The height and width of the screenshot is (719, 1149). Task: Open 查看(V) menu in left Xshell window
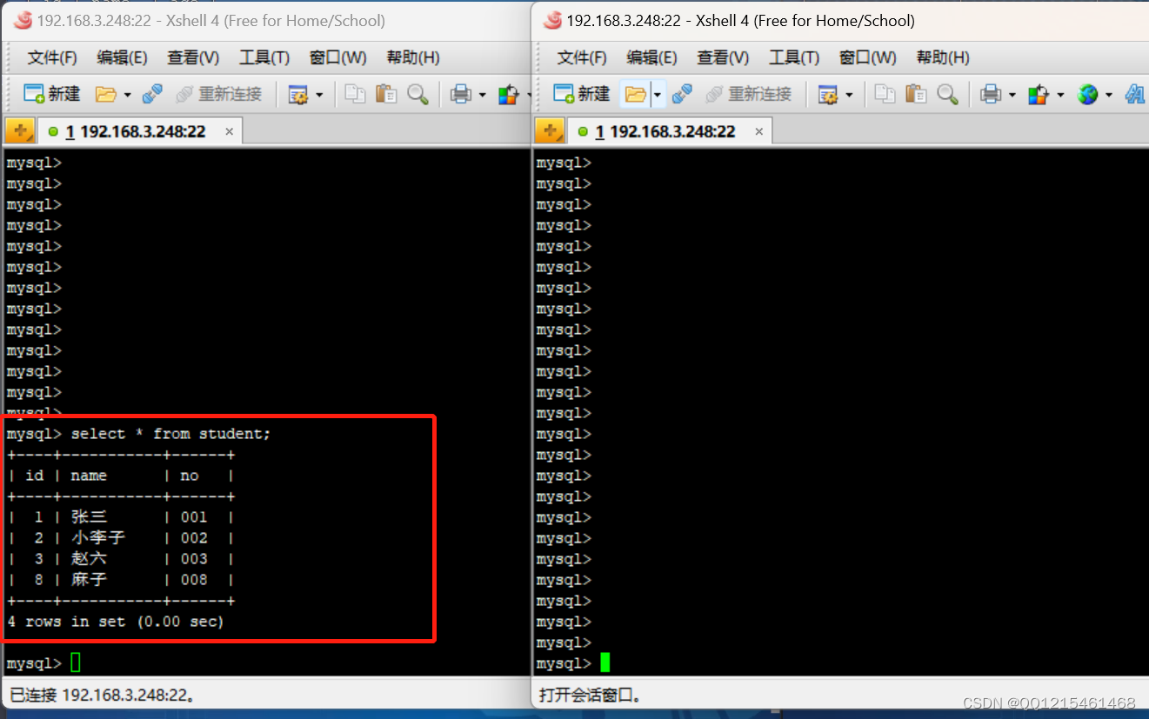coord(193,57)
